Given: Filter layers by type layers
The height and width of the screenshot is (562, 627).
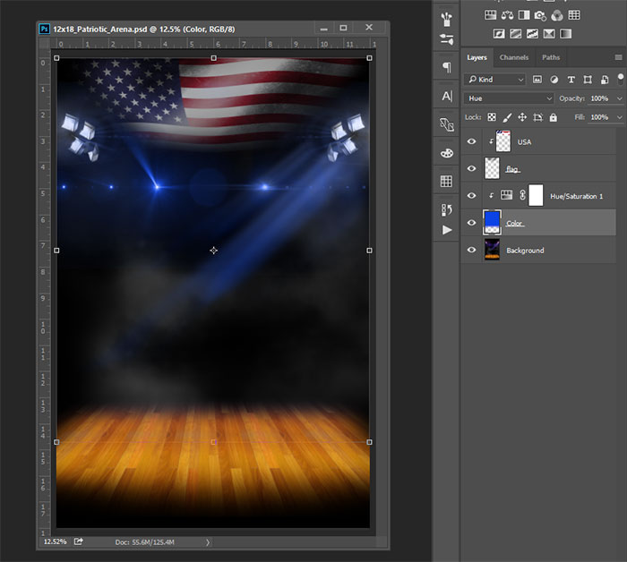Looking at the screenshot, I should [x=571, y=80].
